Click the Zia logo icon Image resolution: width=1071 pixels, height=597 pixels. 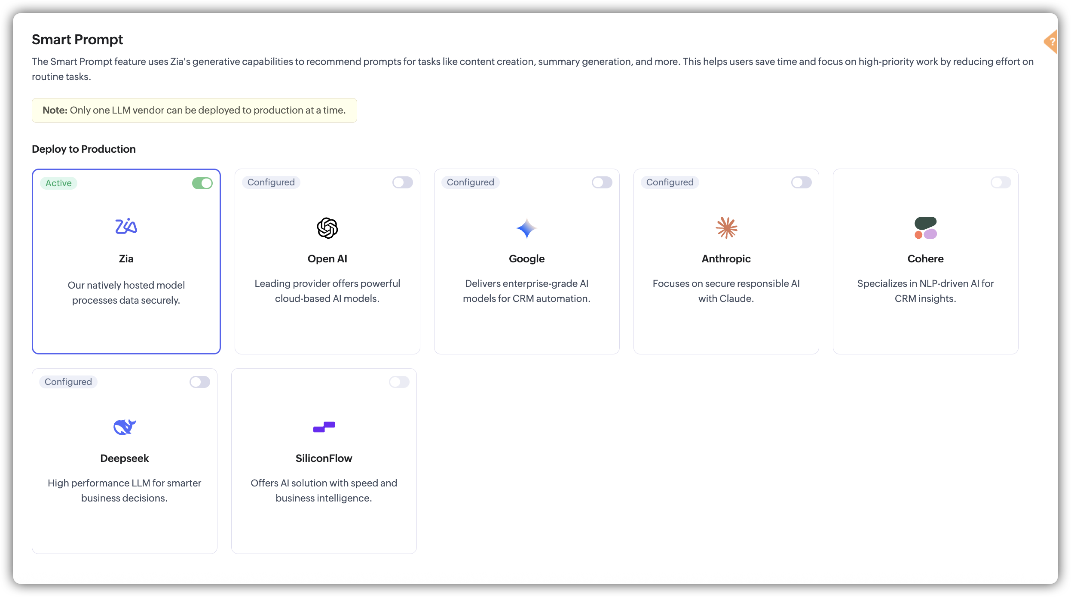pos(126,226)
